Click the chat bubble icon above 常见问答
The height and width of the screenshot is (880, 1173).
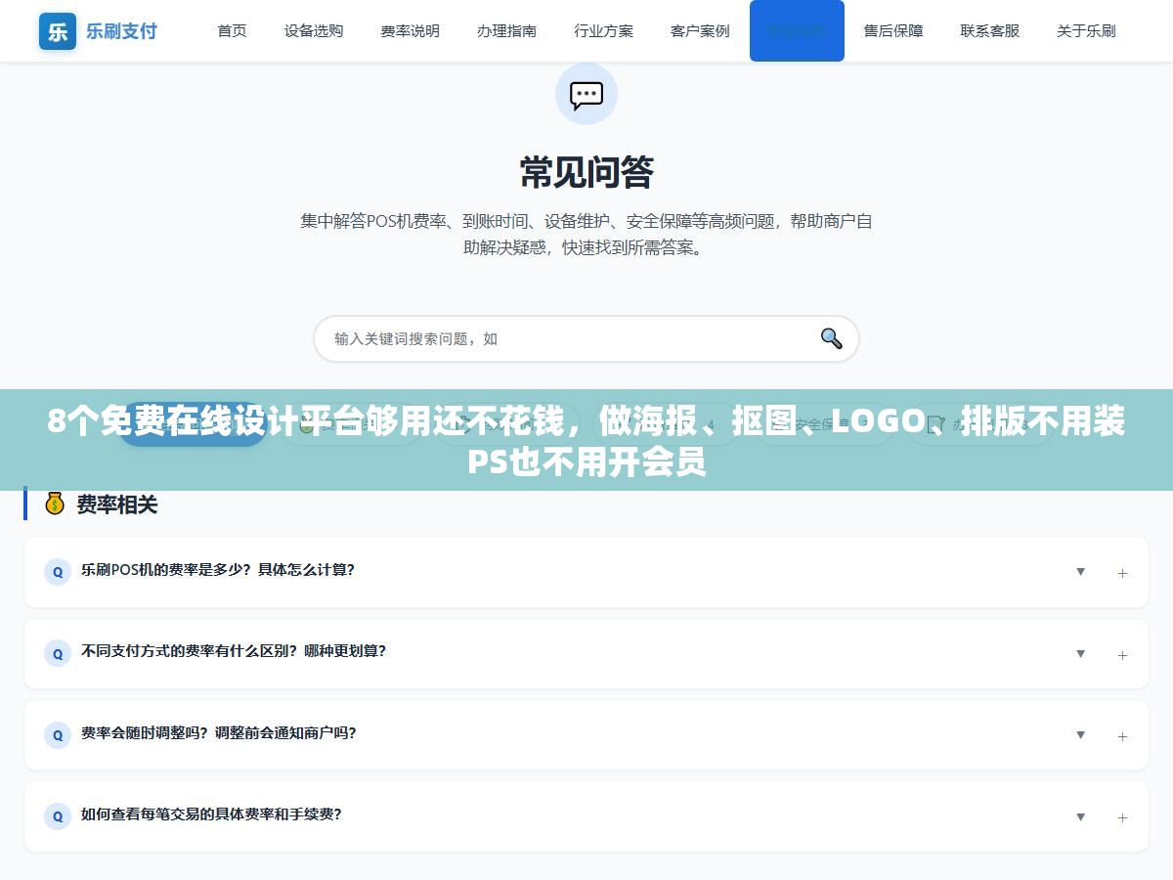click(586, 94)
